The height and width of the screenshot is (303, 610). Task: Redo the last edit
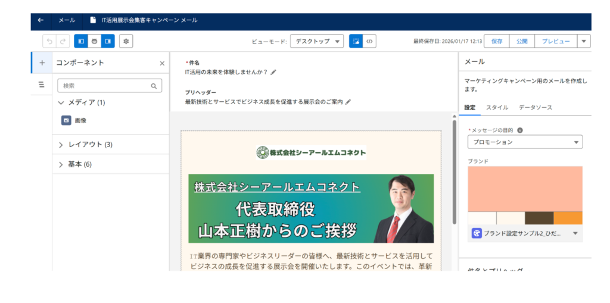coord(63,41)
